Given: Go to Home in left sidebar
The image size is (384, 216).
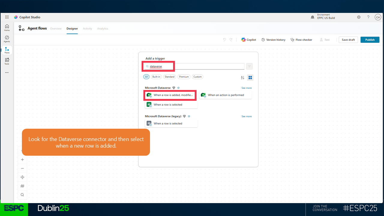Looking at the screenshot, I should coord(7,28).
